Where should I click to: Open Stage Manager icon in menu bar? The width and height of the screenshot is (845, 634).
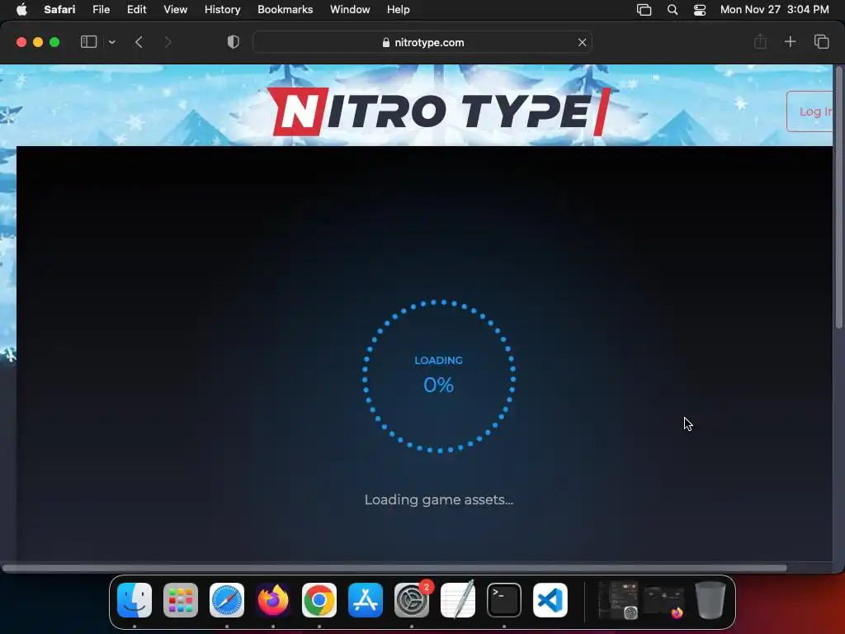(644, 10)
